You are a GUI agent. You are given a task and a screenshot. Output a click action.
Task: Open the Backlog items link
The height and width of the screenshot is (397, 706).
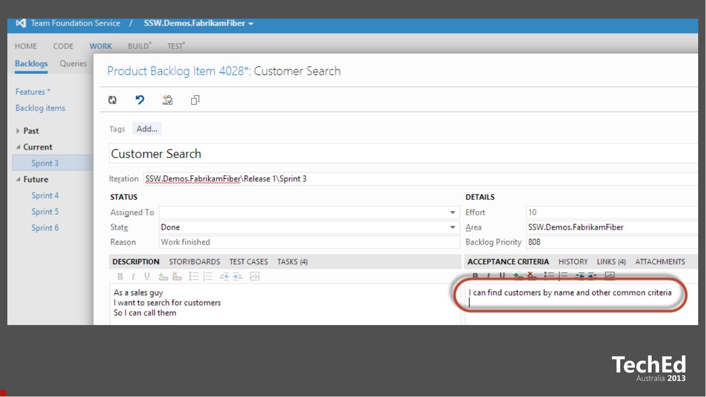coord(40,108)
